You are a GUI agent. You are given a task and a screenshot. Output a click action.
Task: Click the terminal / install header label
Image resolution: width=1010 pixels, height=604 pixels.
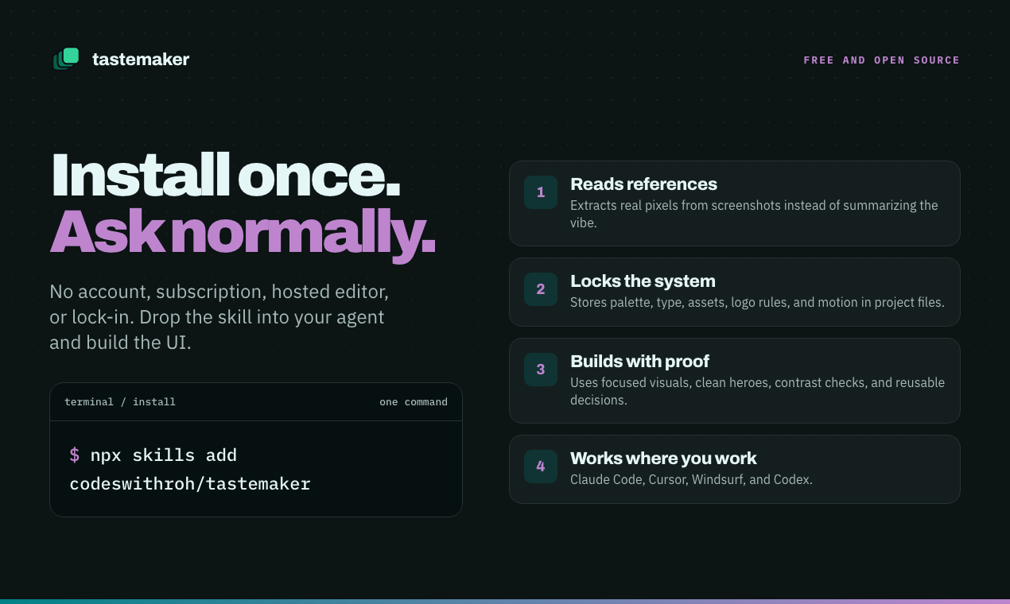(x=120, y=402)
